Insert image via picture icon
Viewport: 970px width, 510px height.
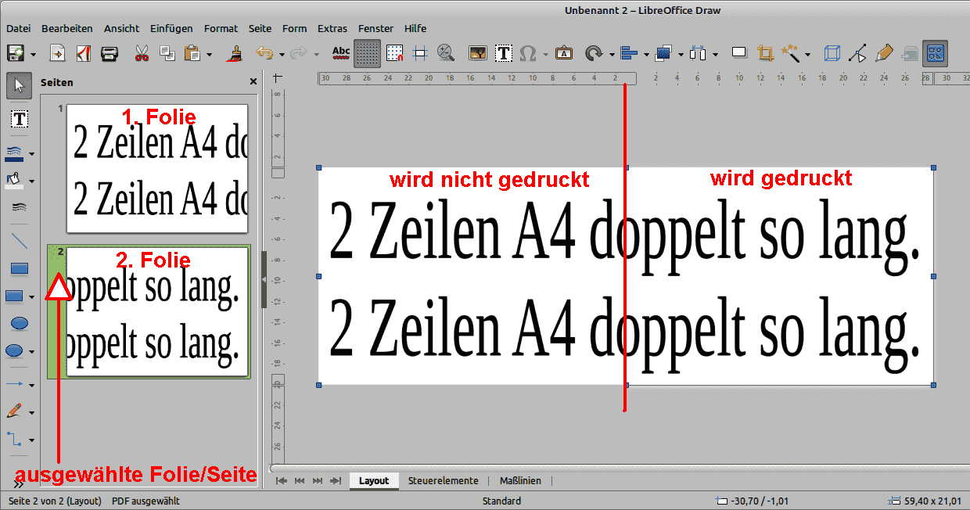(478, 53)
